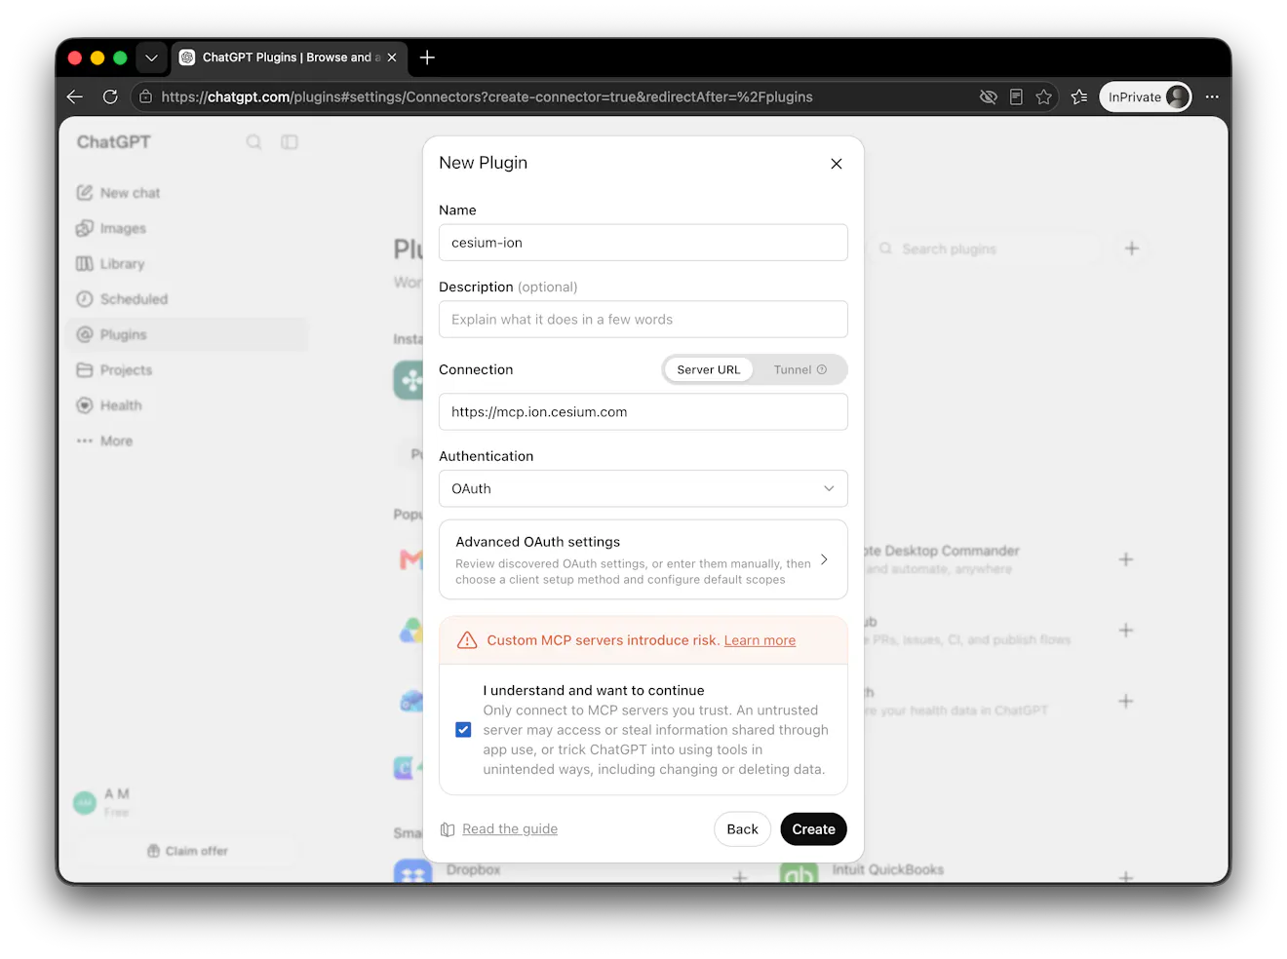Open the browser settings and more menu
Screen dimensions: 1287x959
point(1212,96)
